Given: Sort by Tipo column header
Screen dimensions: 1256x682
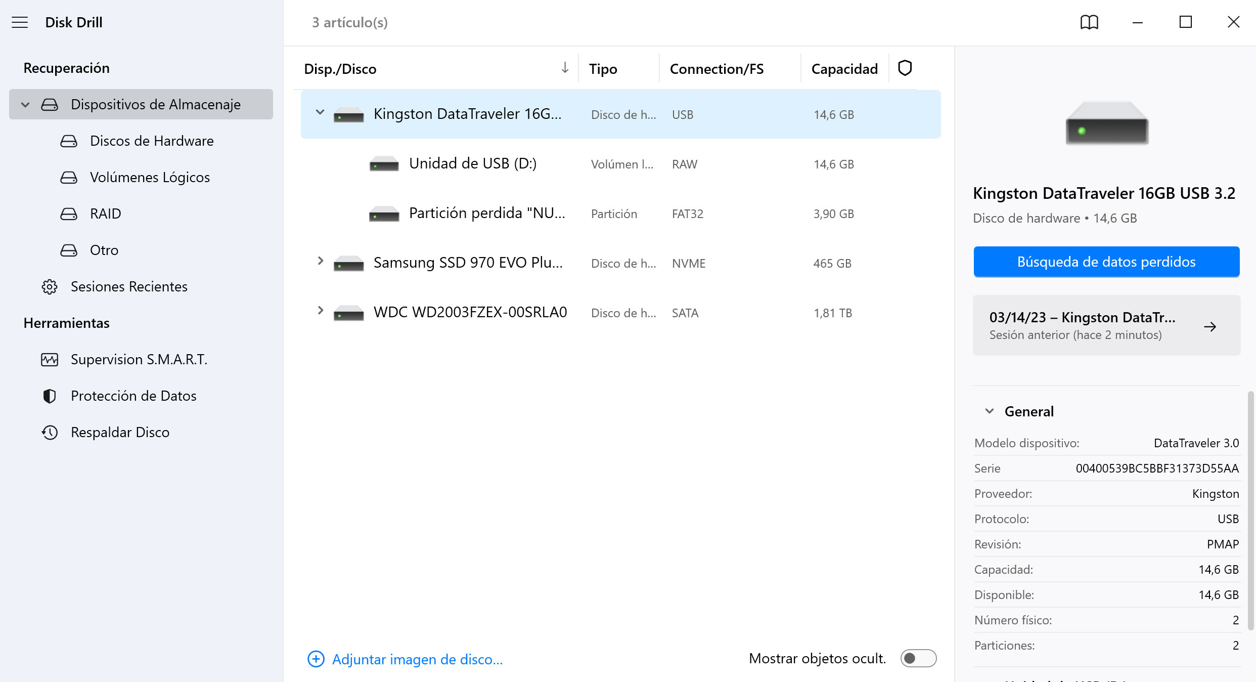Looking at the screenshot, I should coord(603,69).
